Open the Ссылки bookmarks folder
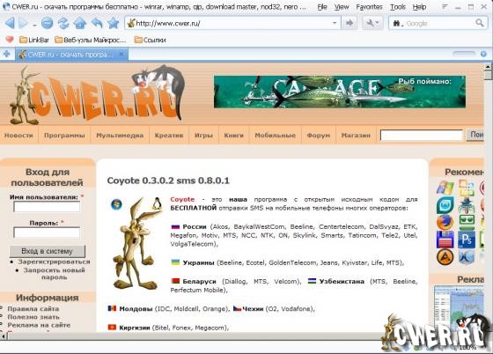Image resolution: width=493 pixels, height=354 pixels. (x=151, y=40)
